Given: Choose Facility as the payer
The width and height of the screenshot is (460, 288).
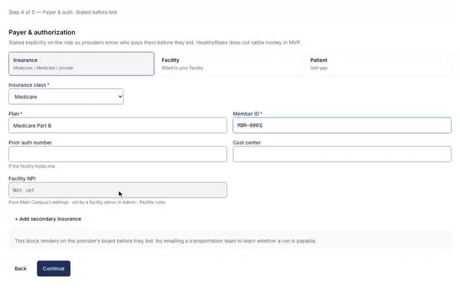Looking at the screenshot, I should [229, 64].
